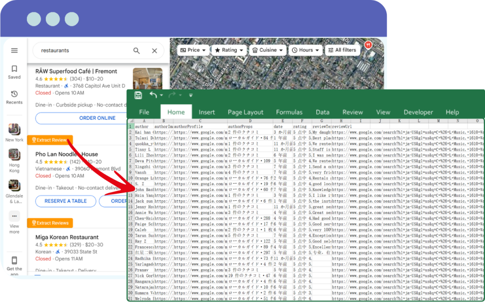This screenshot has width=485, height=303.
Task: Open the Google Maps hamburger menu
Action: click(14, 50)
